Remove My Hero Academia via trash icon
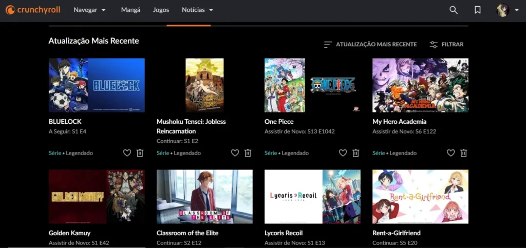526x248 pixels. tap(464, 153)
